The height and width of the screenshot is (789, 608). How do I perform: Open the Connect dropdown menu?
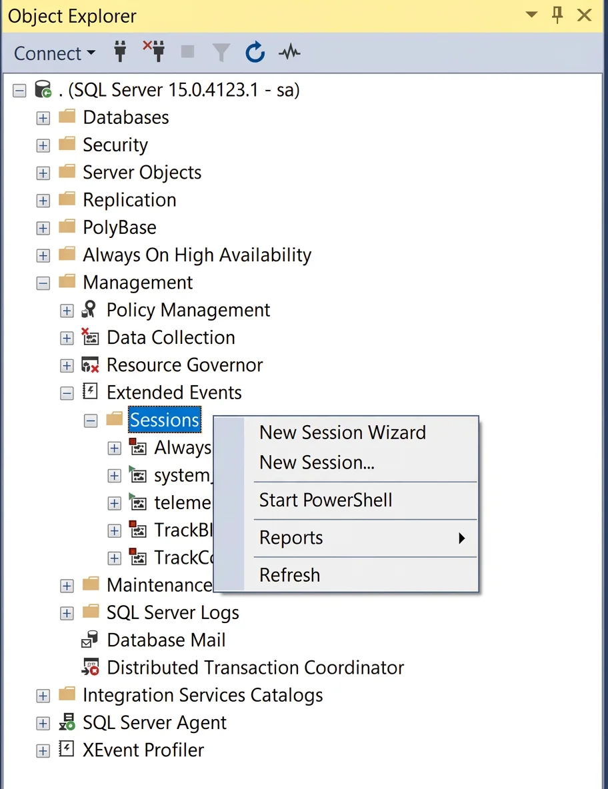55,53
